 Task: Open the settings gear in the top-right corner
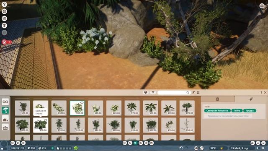[262, 6]
